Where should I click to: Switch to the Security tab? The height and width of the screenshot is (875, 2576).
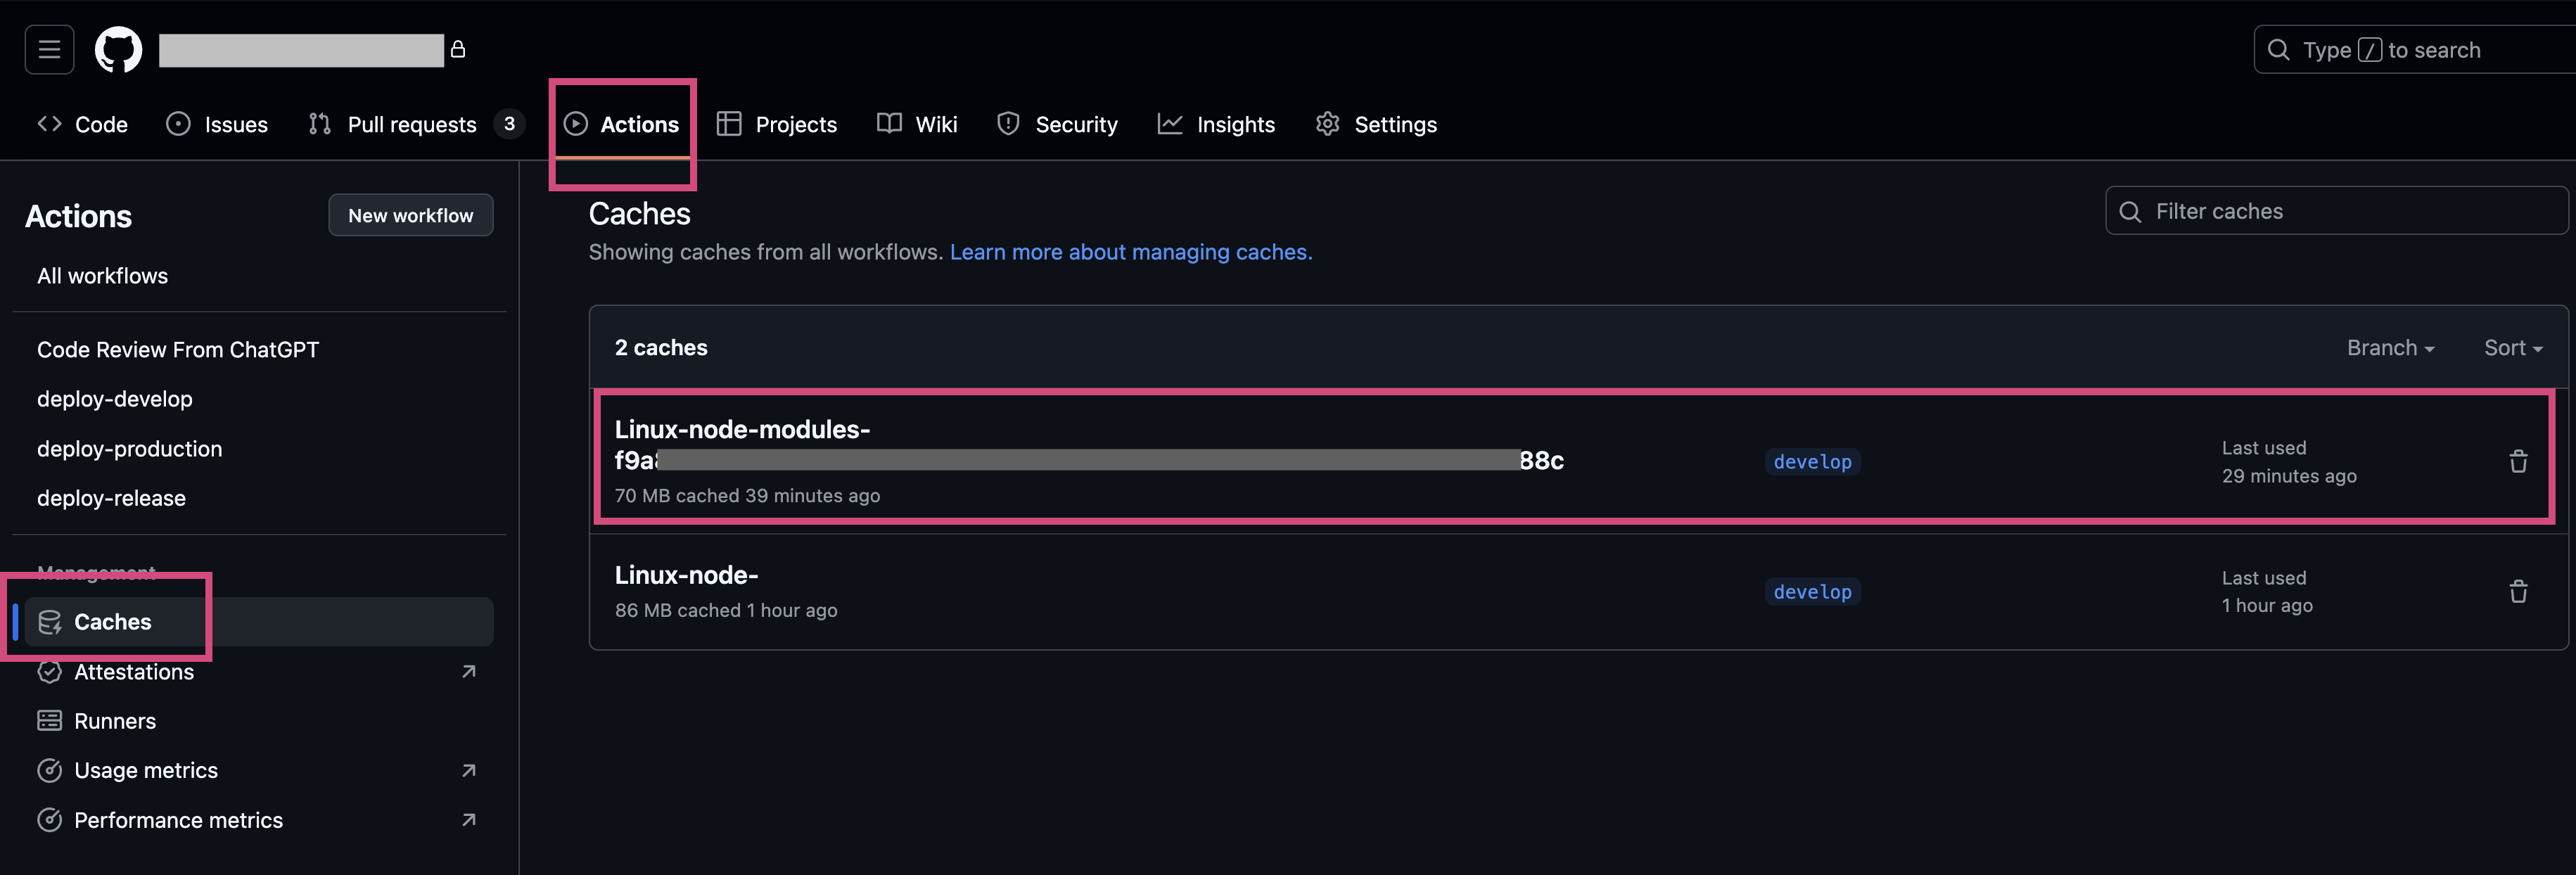[1076, 124]
